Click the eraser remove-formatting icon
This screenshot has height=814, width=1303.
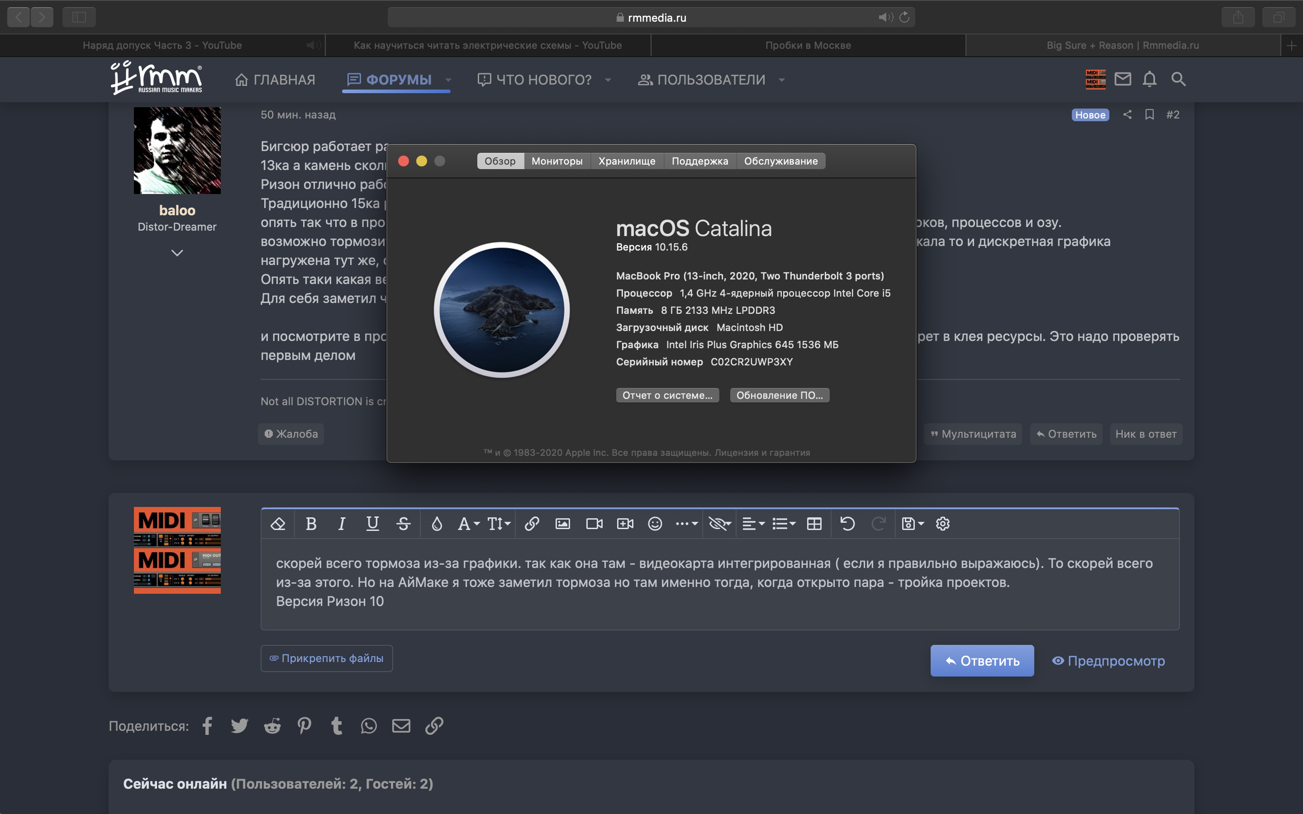pos(278,523)
